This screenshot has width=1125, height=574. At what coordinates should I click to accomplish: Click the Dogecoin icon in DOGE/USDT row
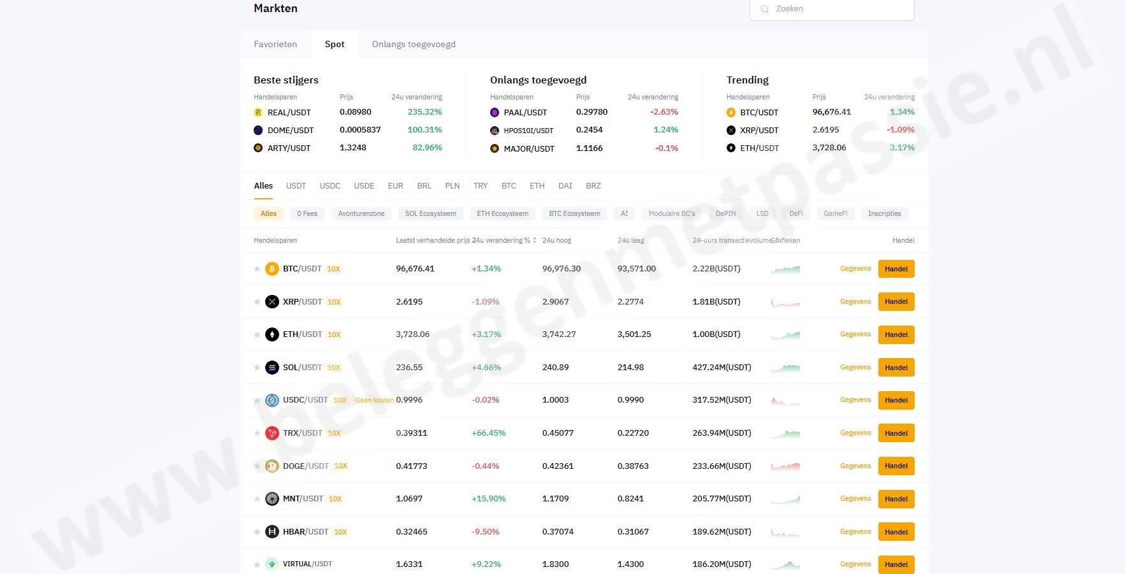click(272, 466)
